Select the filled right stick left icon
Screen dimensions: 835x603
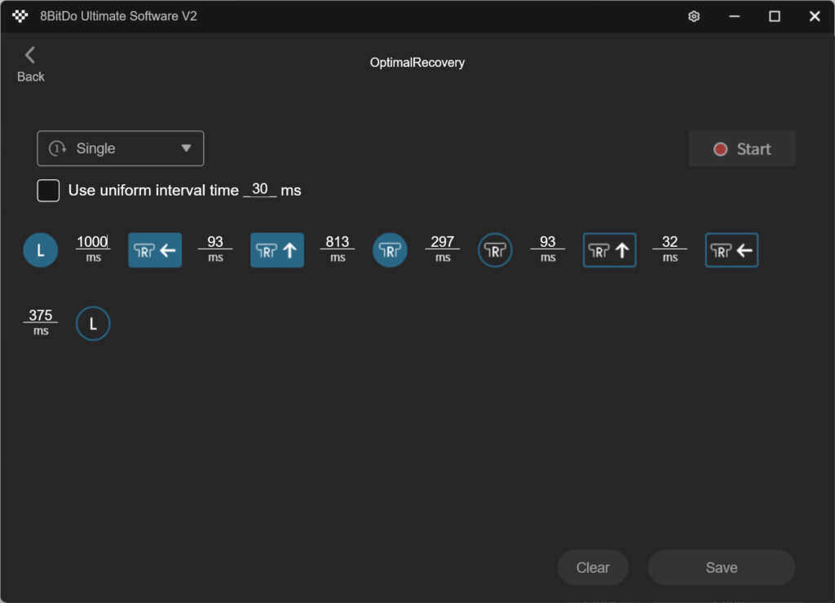pos(155,250)
